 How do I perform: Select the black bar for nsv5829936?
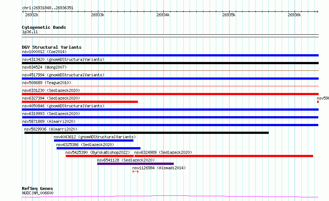point(146,133)
